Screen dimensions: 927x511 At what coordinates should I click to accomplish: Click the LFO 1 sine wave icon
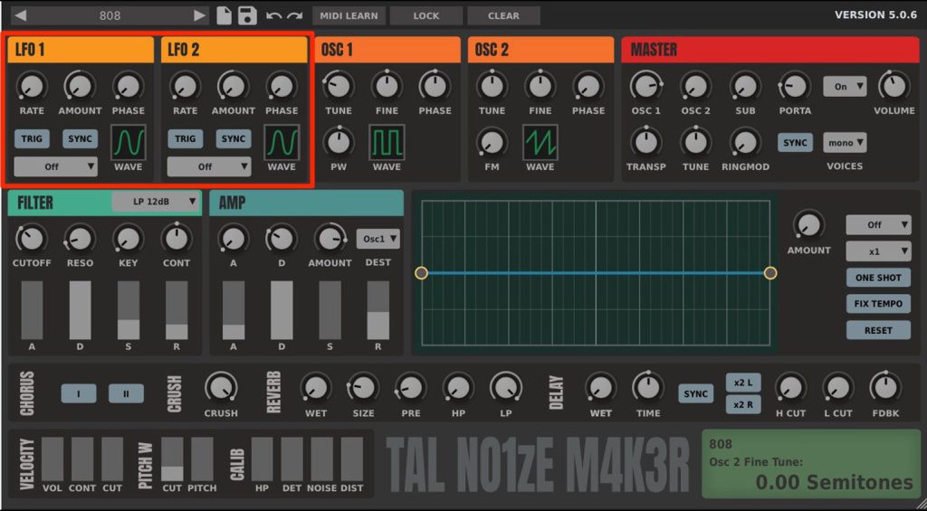[x=128, y=142]
